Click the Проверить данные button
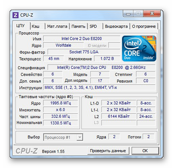Viewport: 173px width, 168px height. coord(108,151)
